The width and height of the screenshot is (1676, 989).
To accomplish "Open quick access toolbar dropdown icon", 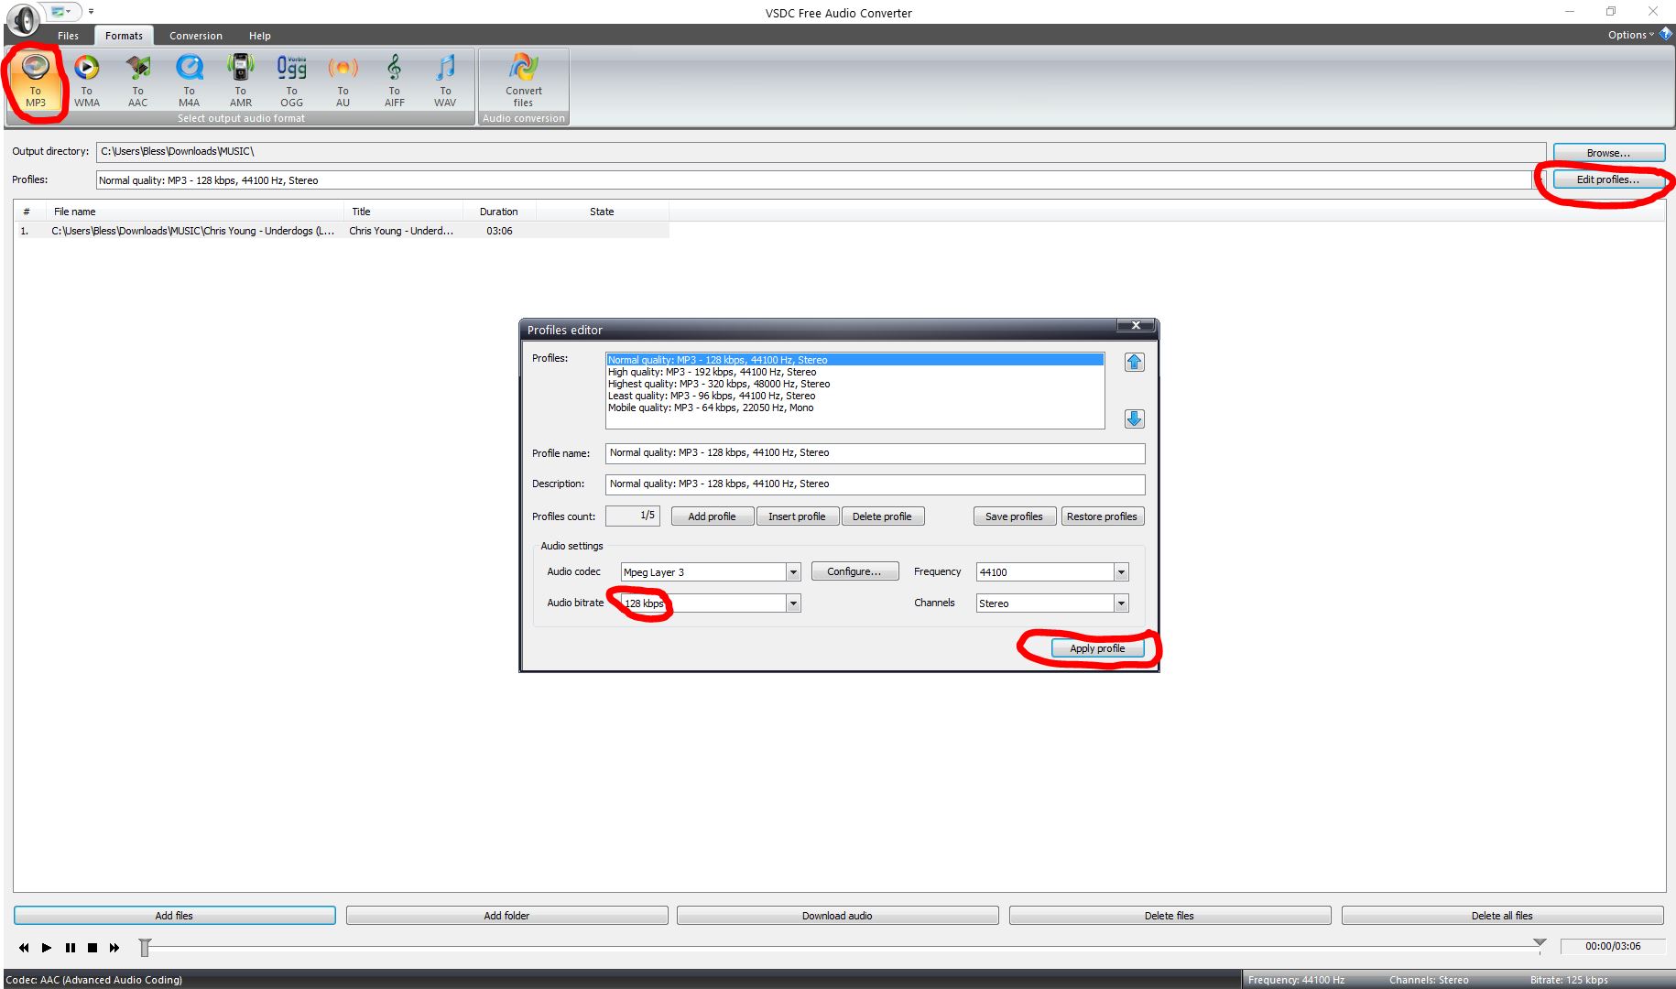I will click(x=91, y=12).
